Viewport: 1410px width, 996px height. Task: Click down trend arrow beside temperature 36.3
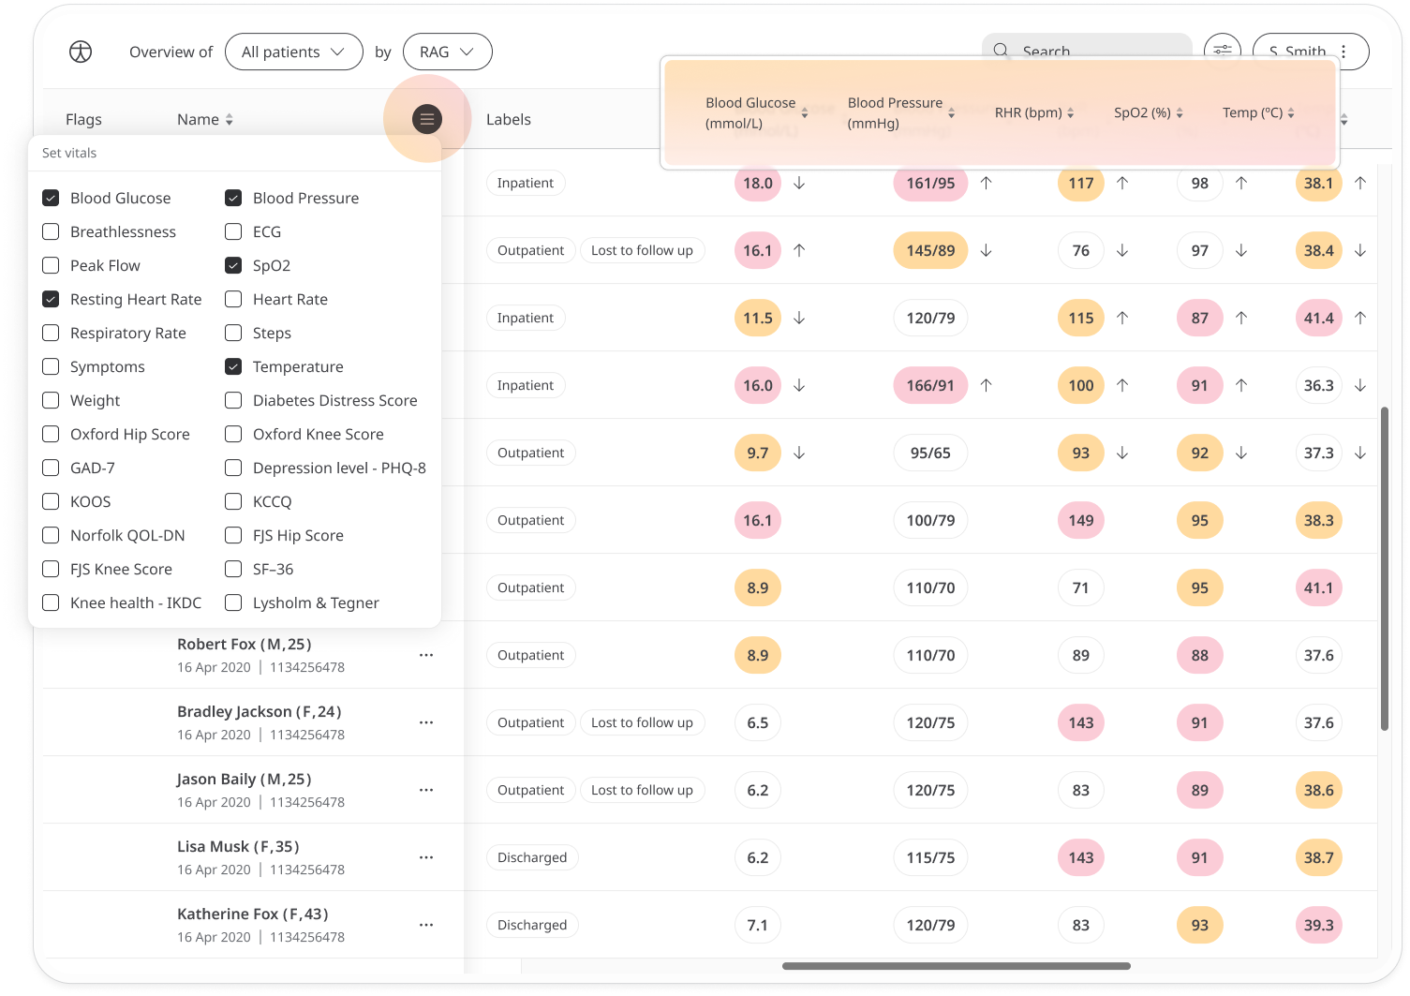[1360, 385]
